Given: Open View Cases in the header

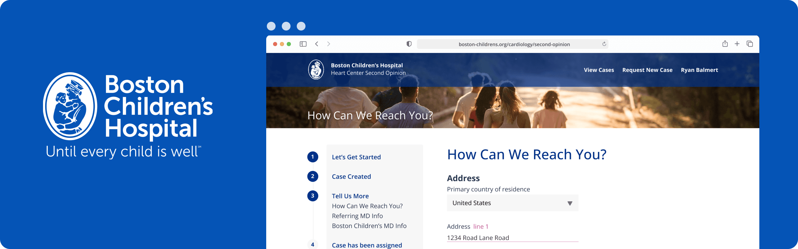Looking at the screenshot, I should (x=599, y=70).
